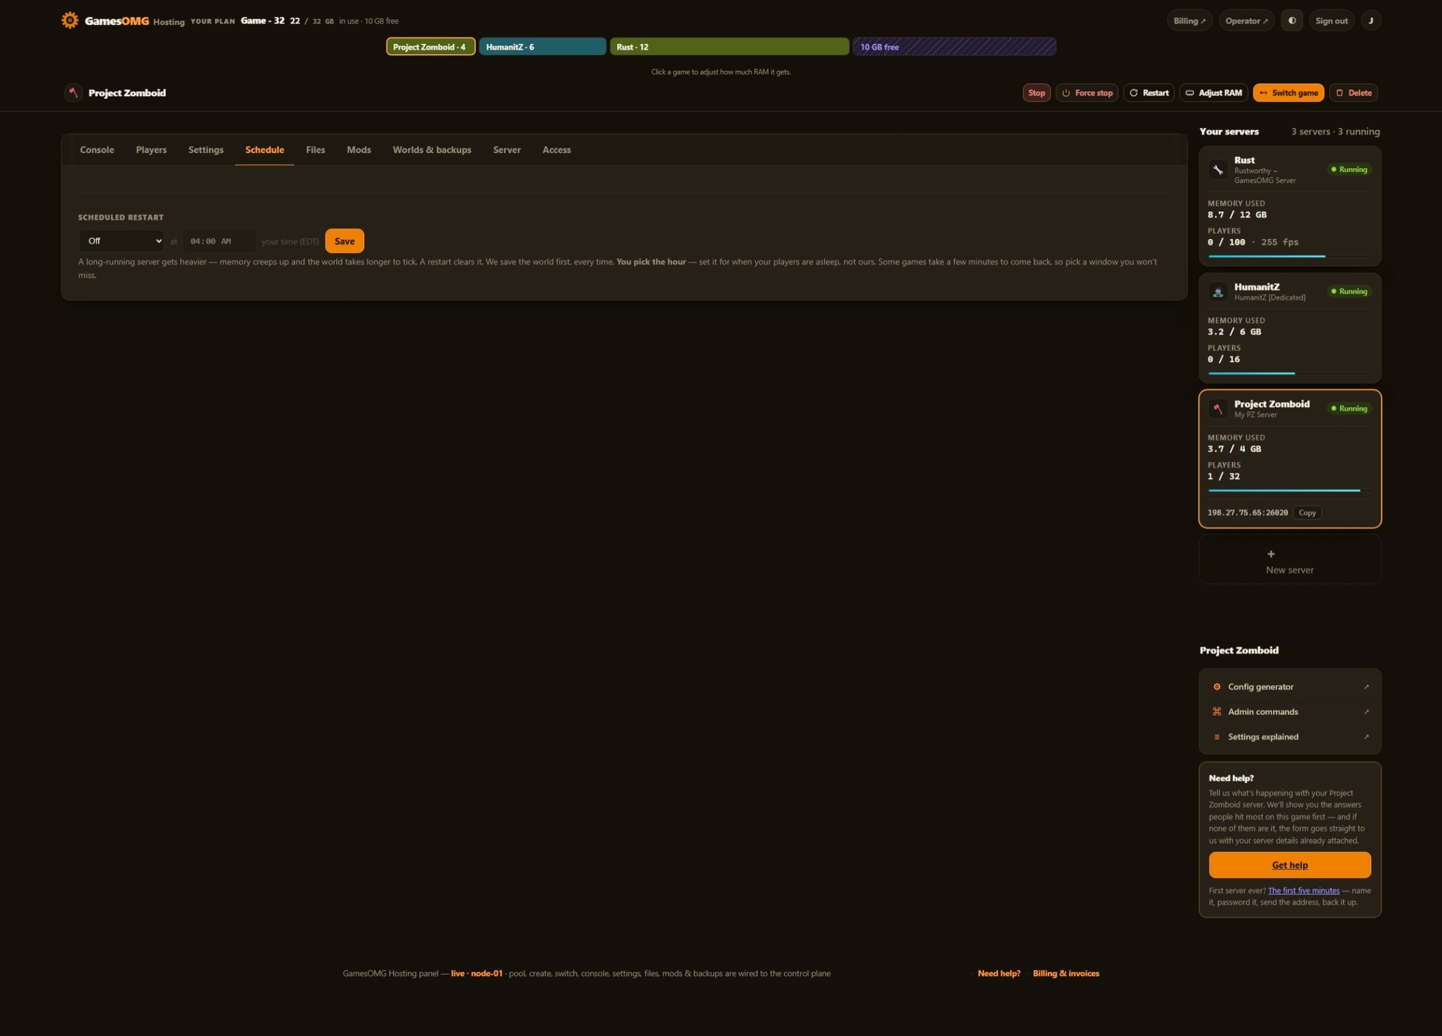Expand the scheduled restart Off dropdown

tap(121, 241)
